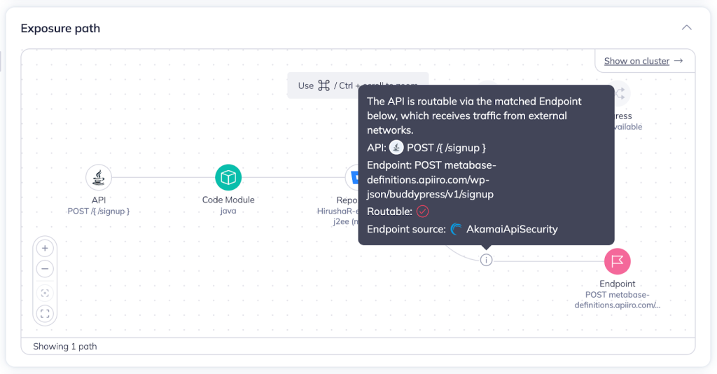The width and height of the screenshot is (717, 374).
Task: Click AkamaiApiSecurity endpoint source text
Action: 512,229
